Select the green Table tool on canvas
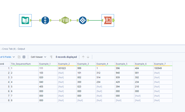 [x=65, y=20]
